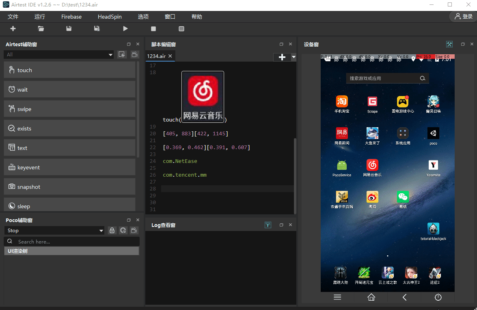This screenshot has height=310, width=477.
Task: Click the device menu button with three lines
Action: click(337, 297)
